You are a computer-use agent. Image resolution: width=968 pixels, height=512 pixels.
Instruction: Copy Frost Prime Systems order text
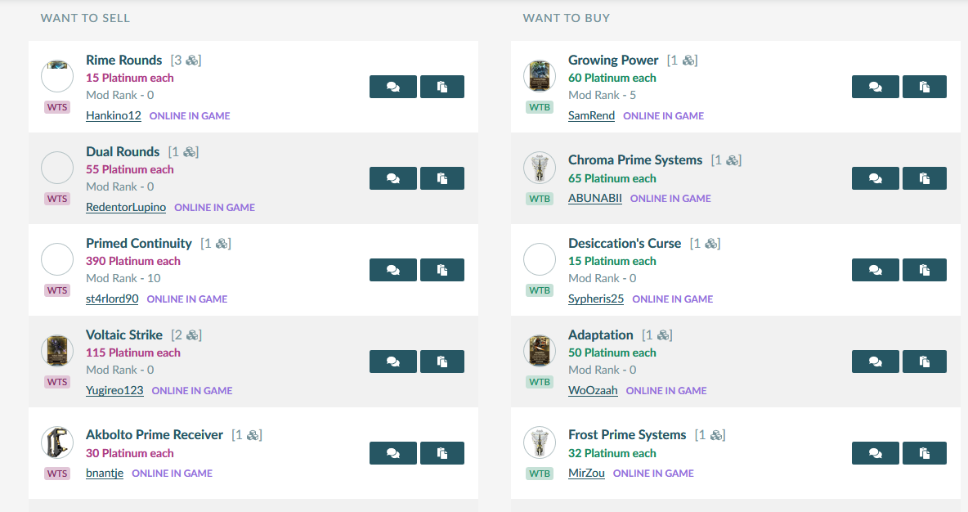[x=924, y=453]
